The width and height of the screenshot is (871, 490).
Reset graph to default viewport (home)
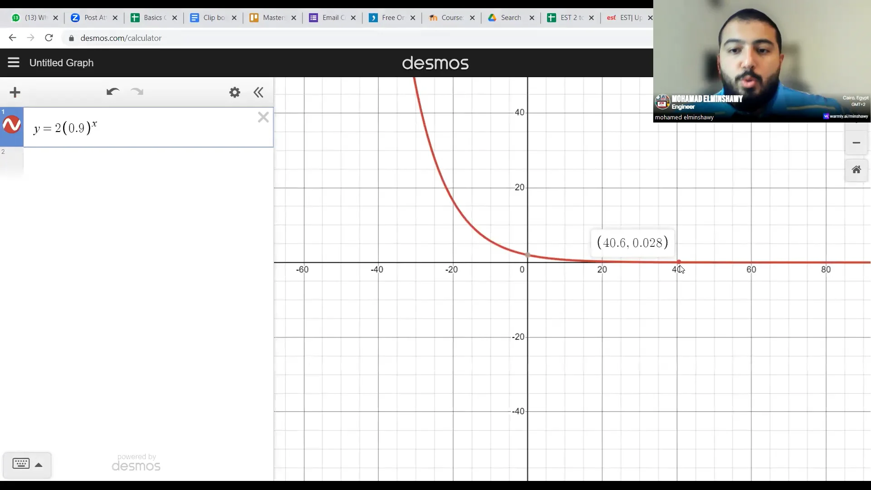pyautogui.click(x=856, y=170)
